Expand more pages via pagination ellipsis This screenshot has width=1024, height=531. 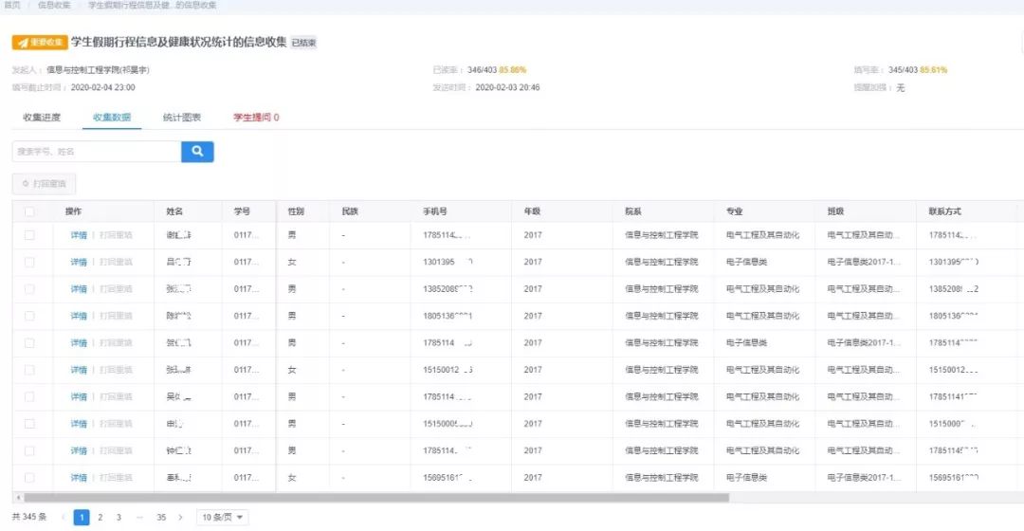139,518
